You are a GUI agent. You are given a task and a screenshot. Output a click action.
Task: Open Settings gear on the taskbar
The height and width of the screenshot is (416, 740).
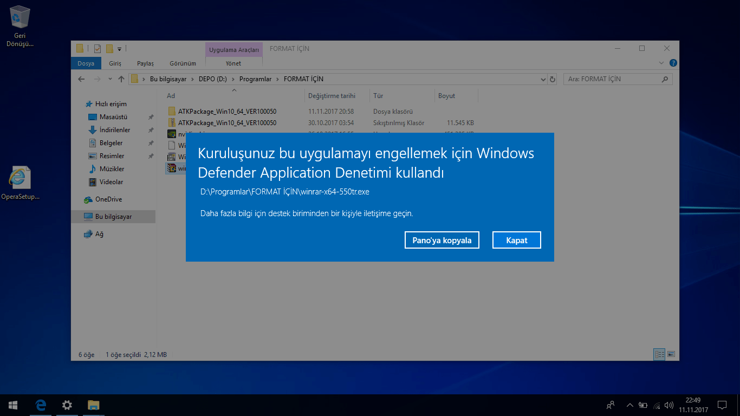coord(67,405)
